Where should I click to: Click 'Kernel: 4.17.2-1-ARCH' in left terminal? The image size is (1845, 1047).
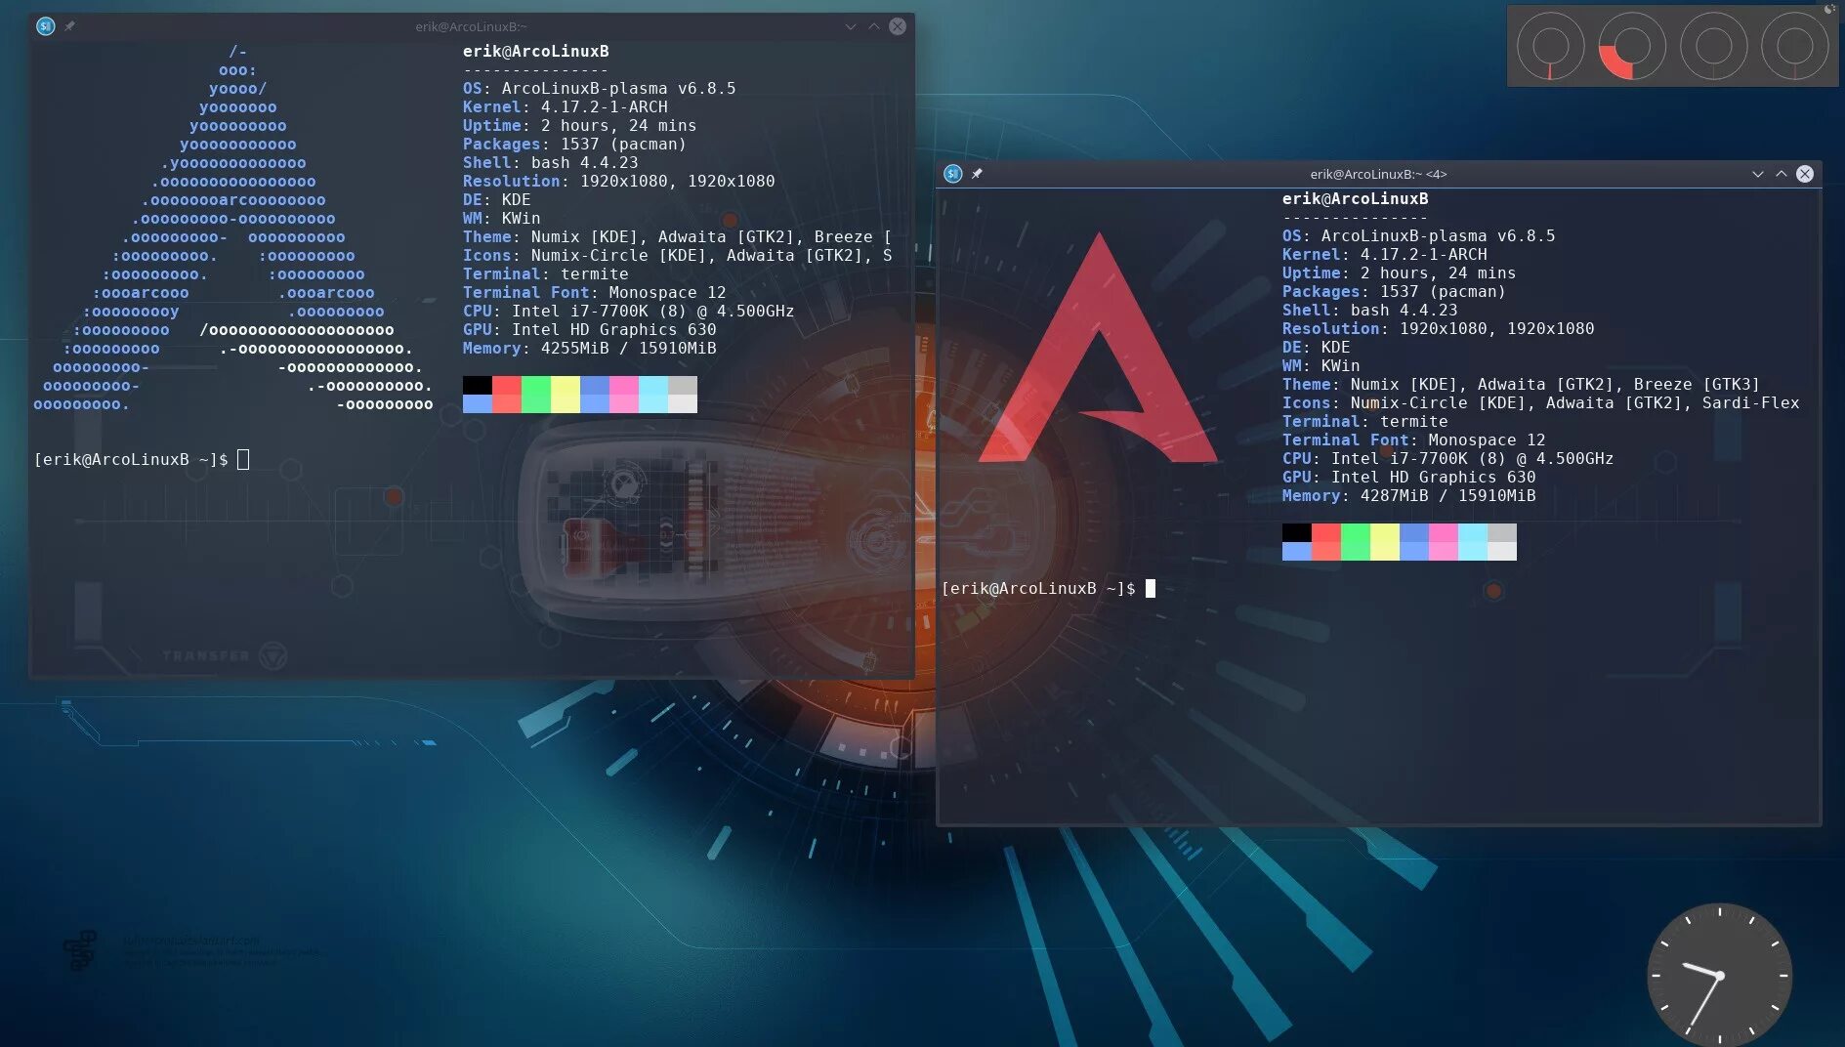click(566, 106)
